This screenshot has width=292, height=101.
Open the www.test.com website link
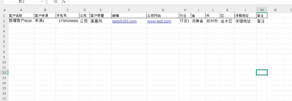(x=159, y=21)
